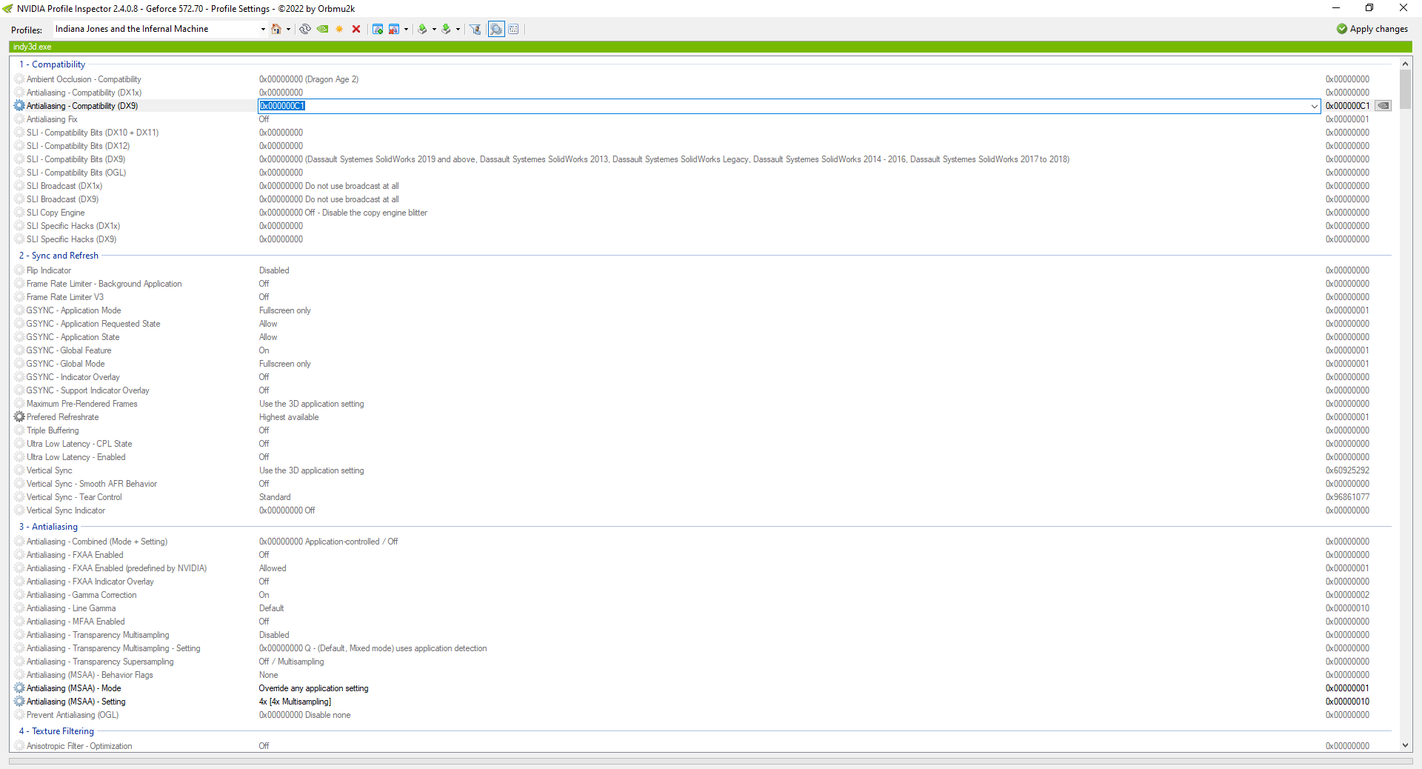
Task: Click gear icon of Prefered Refreshrate row
Action: click(19, 417)
